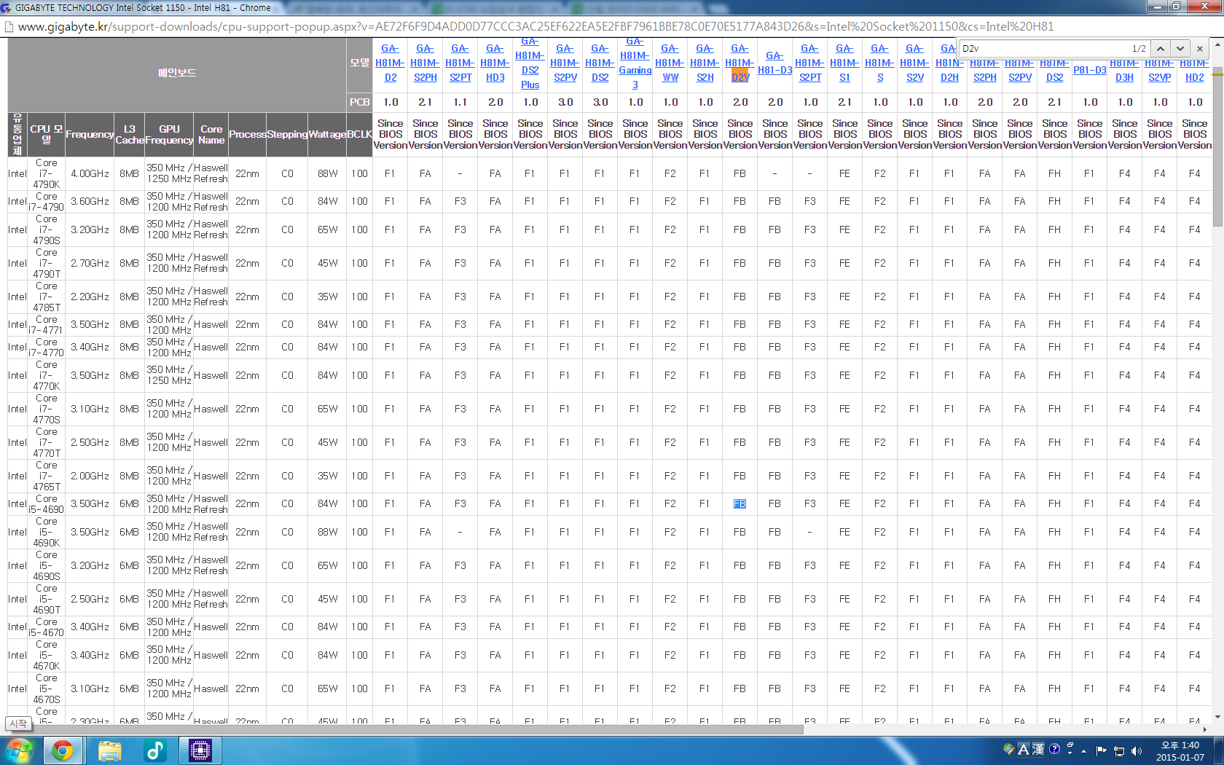
Task: Open Windows Explorer from taskbar
Action: coord(109,750)
